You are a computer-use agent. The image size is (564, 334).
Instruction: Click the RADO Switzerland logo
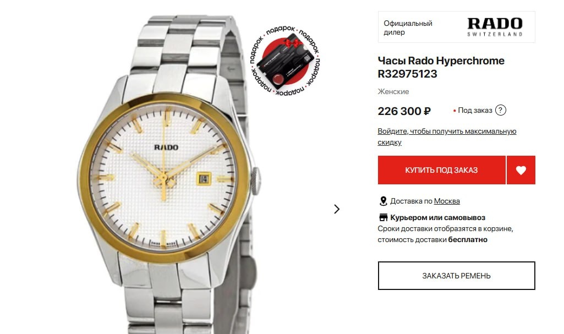(495, 27)
